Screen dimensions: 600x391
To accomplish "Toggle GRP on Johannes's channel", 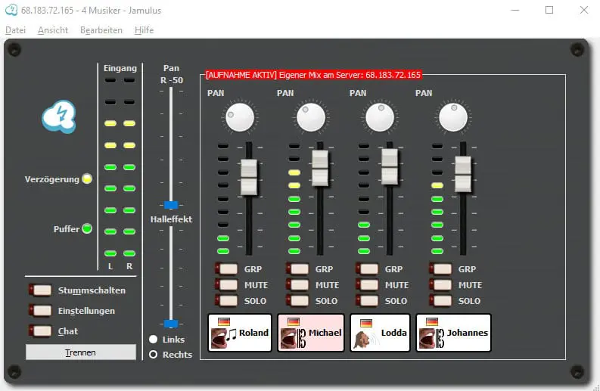I will [x=441, y=268].
